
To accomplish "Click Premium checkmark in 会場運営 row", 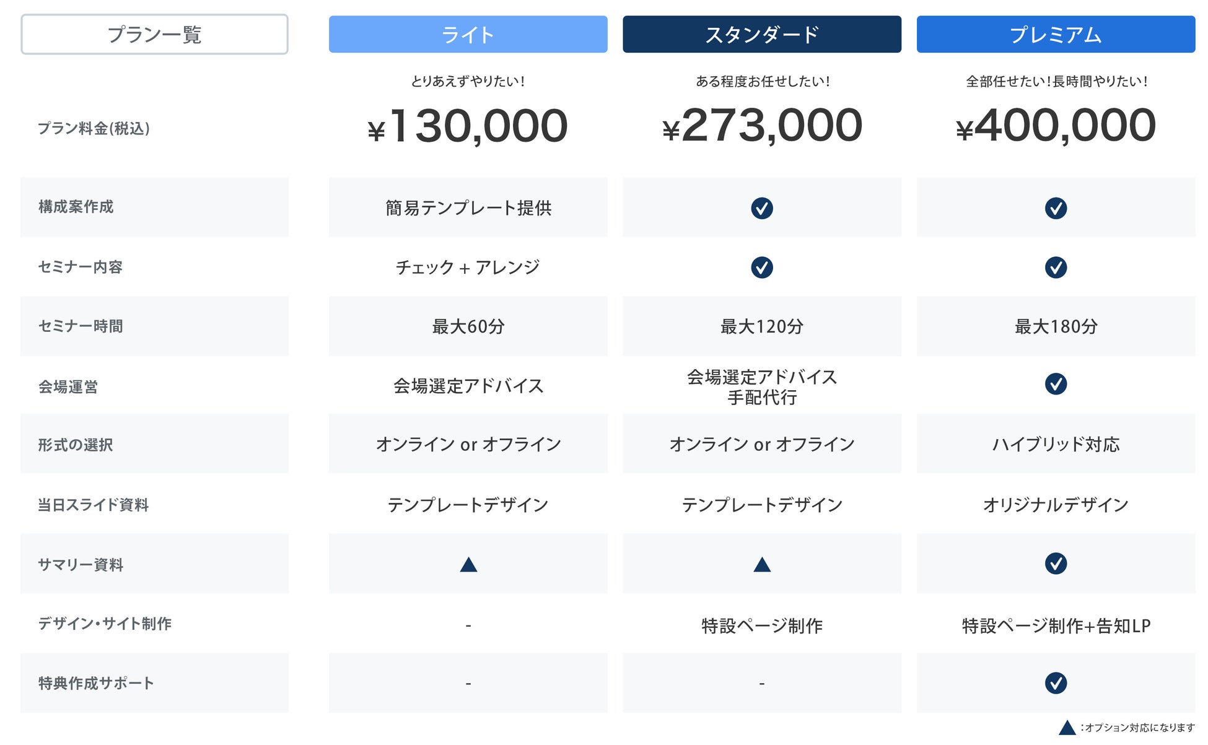I will (x=1056, y=384).
